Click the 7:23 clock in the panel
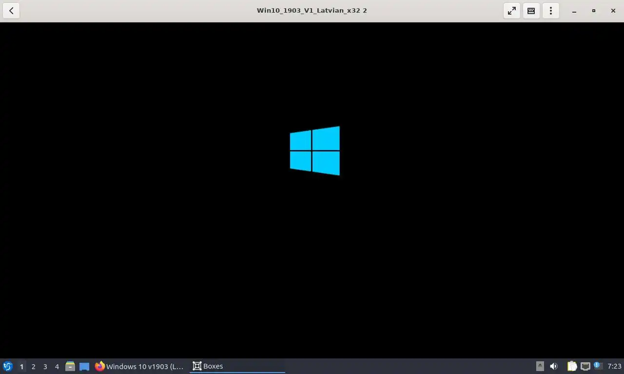 [x=614, y=366]
